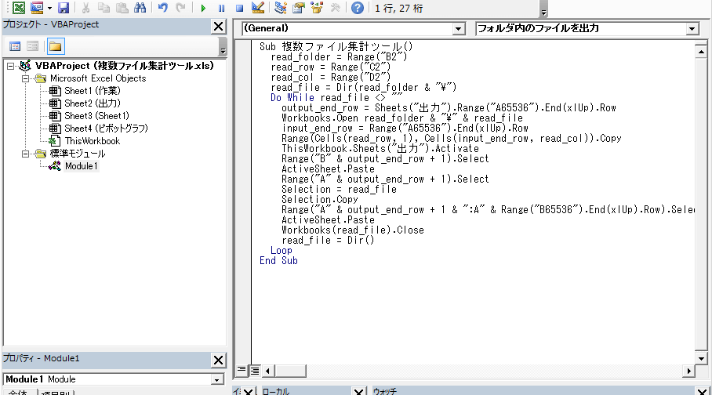Click the Insert UserForm toolbar icon
Screen dimensions: 712x395
(x=36, y=8)
